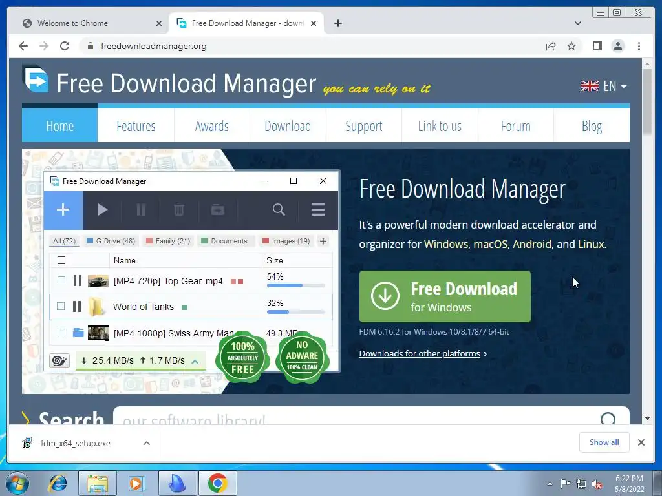The width and height of the screenshot is (662, 496).
Task: Close the Free Download Manager browser tab
Action: 314,23
